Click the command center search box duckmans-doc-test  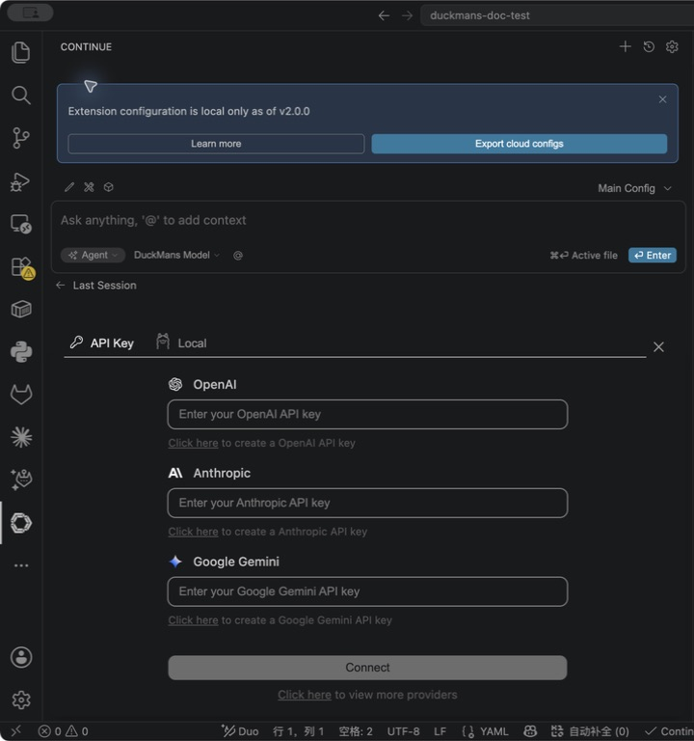557,15
